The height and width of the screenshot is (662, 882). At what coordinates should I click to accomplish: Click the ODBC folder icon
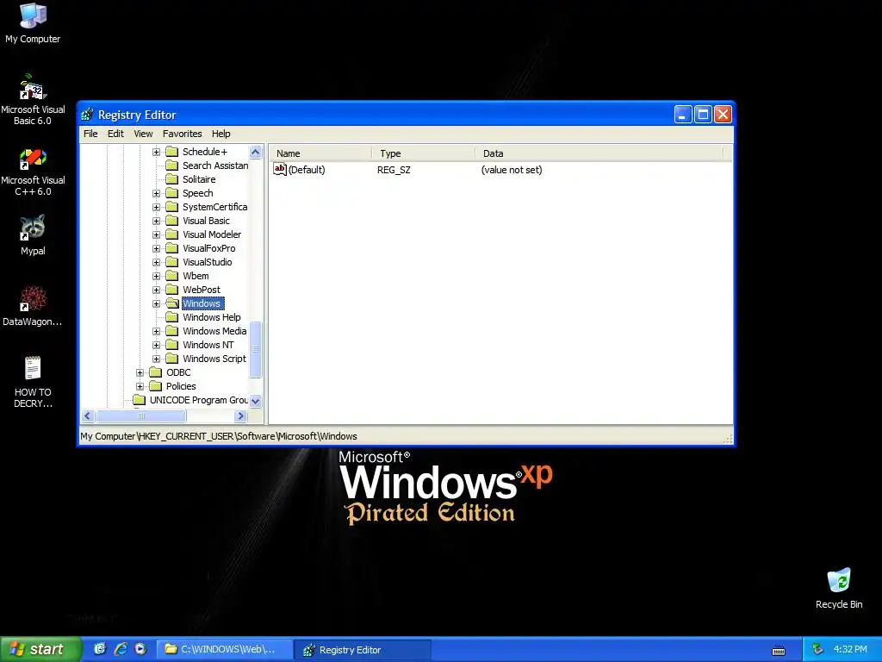[x=156, y=372]
